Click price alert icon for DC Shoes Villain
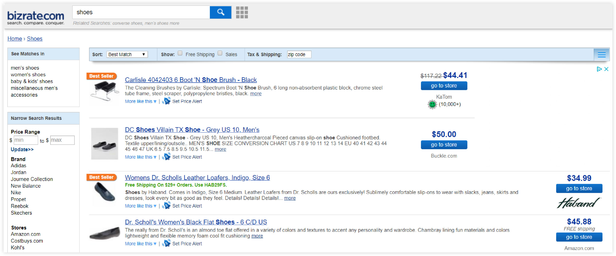Viewport: 616px width, 256px height. tap(166, 157)
